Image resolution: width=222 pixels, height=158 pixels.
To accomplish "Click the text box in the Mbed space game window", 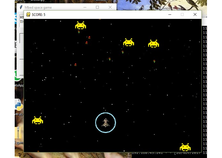I will [22, 21].
